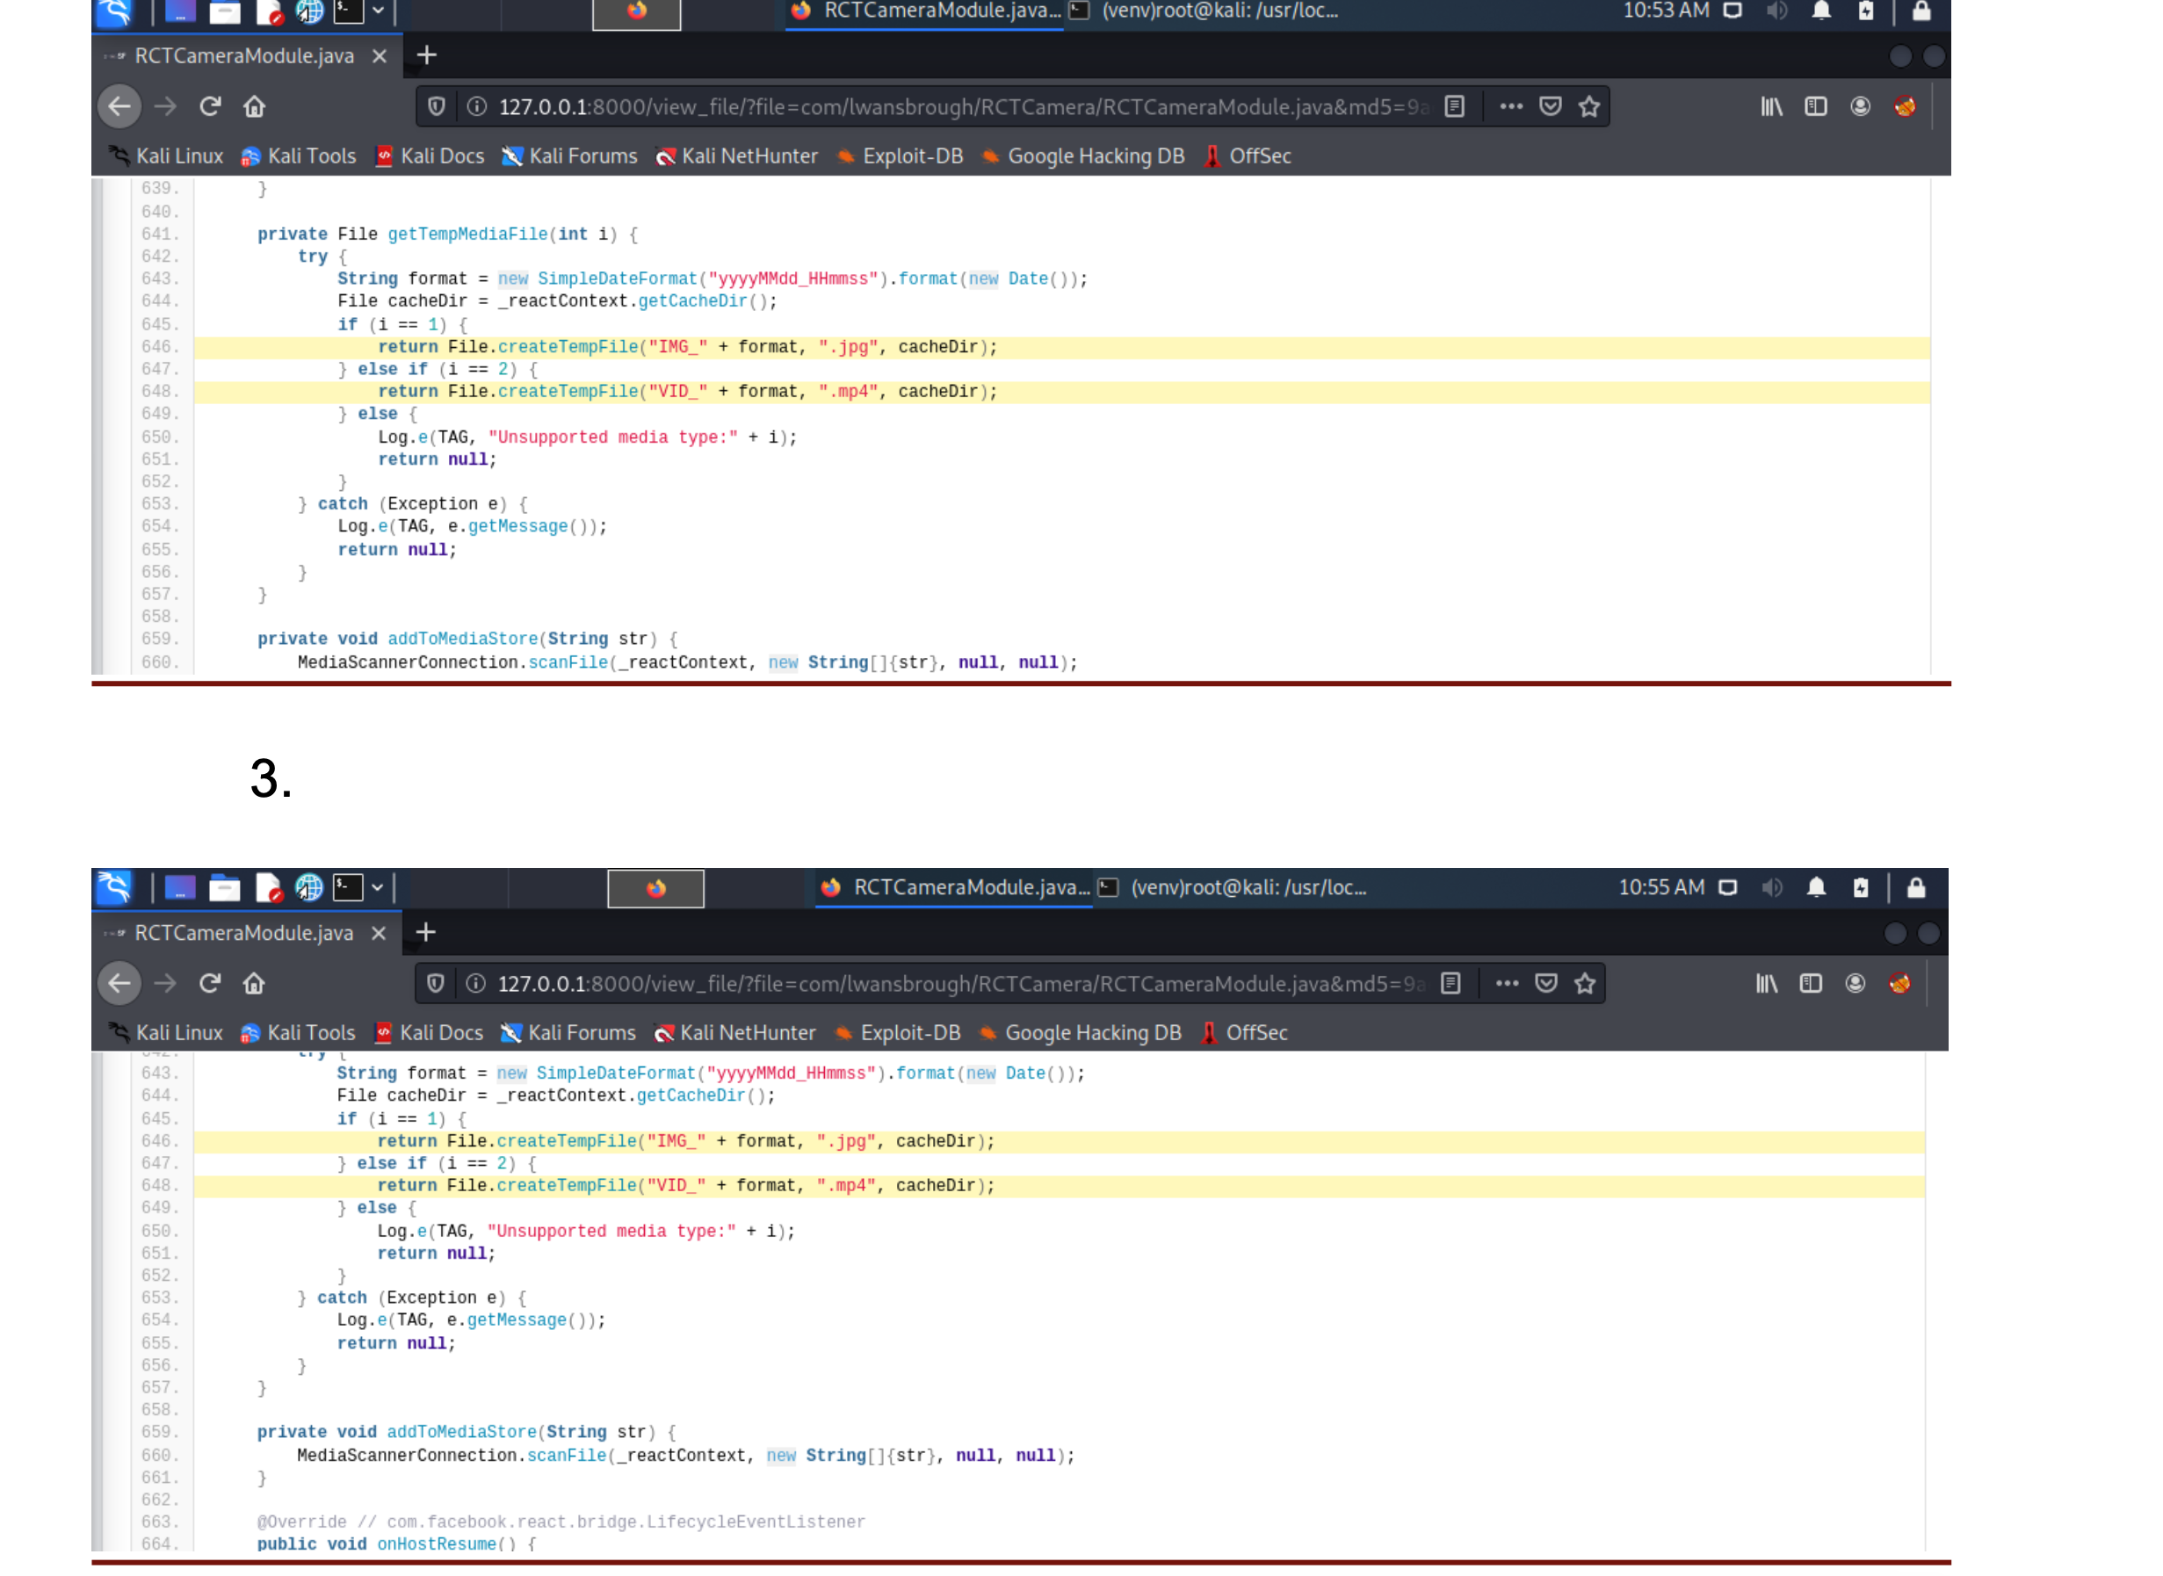This screenshot has width=2163, height=1576.
Task: Expand the taskbar launcher chevron
Action: [x=380, y=12]
